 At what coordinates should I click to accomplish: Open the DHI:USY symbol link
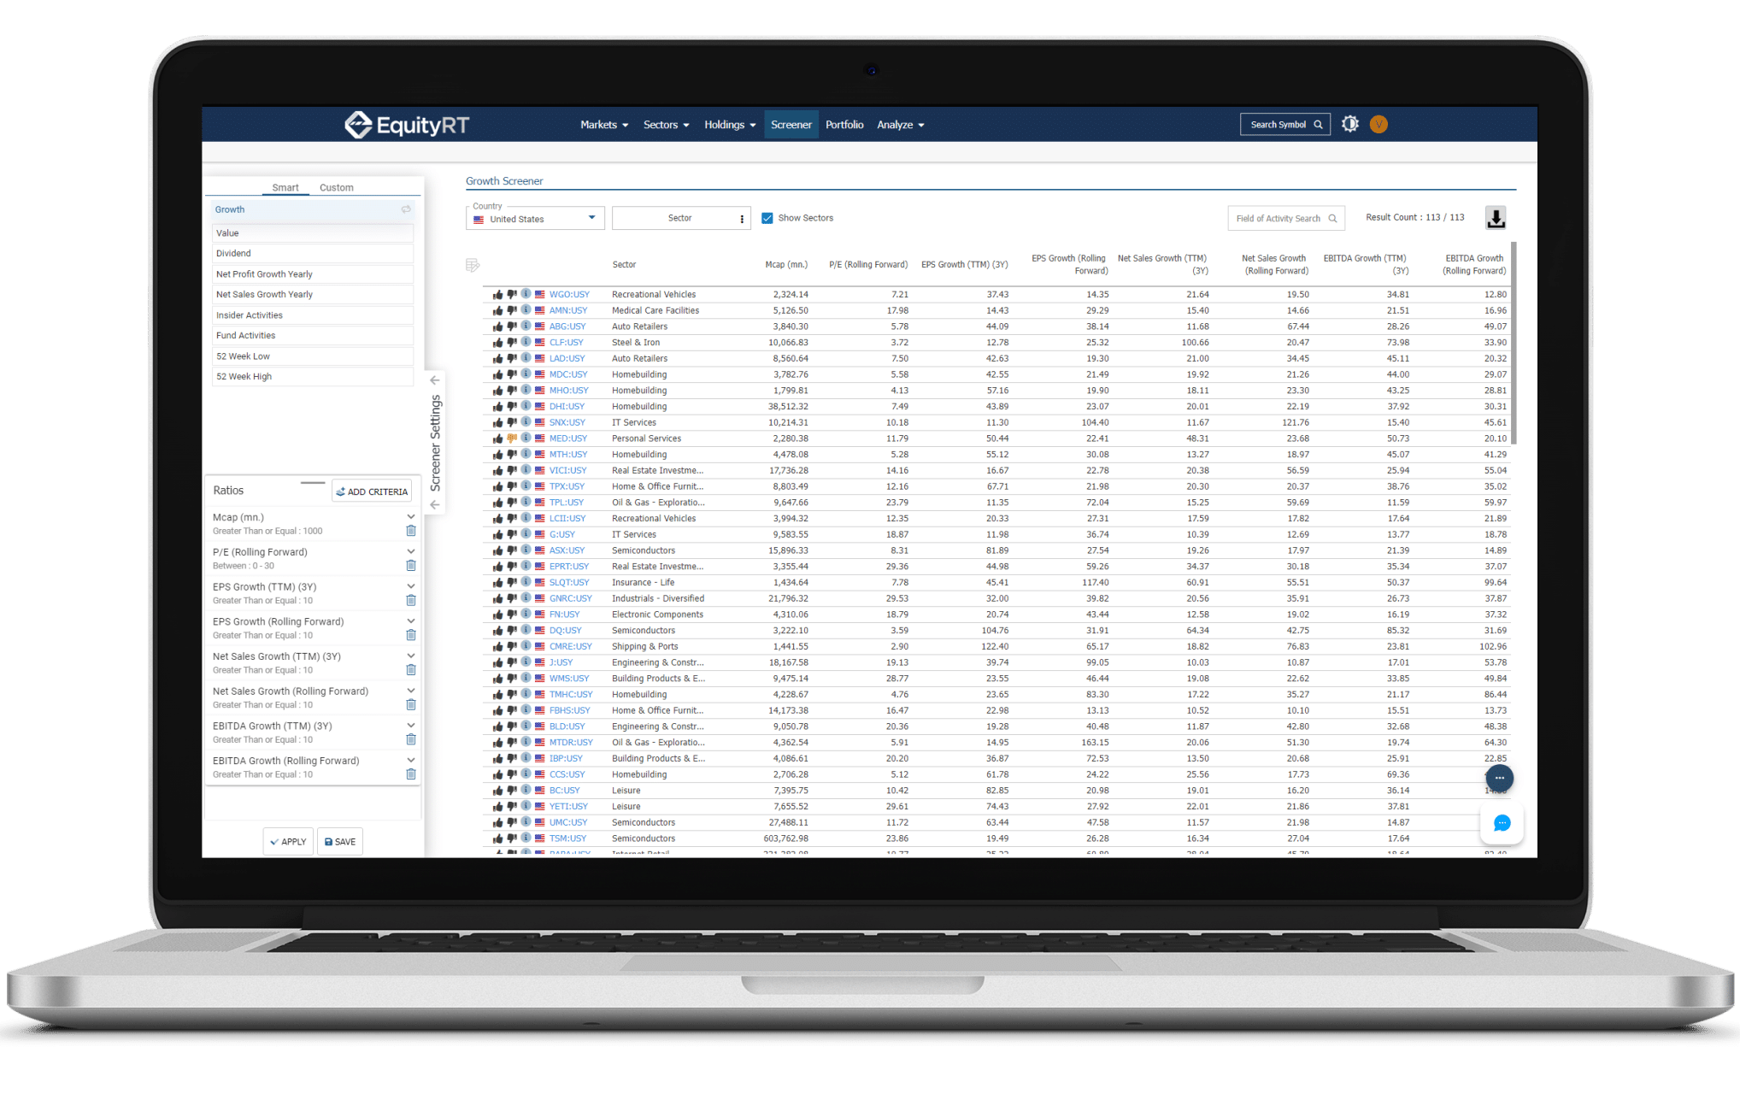tap(567, 407)
